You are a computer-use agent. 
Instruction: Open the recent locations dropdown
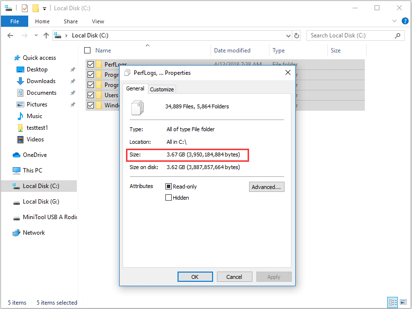point(36,35)
